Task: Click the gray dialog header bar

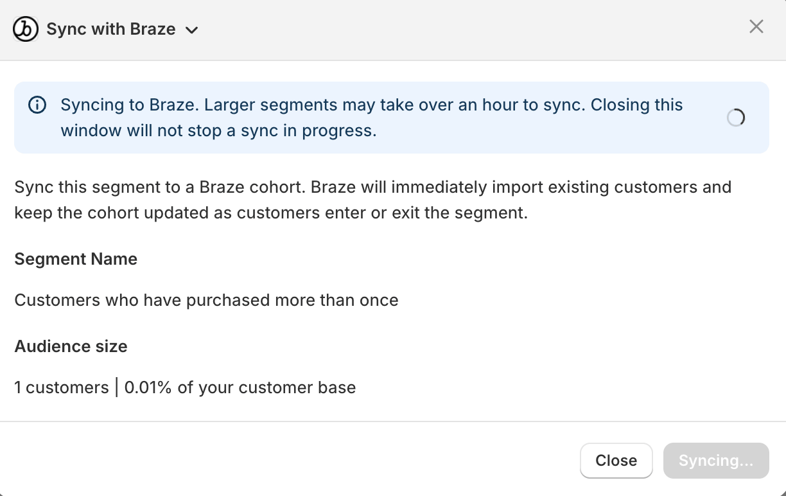Action: (x=450, y=30)
